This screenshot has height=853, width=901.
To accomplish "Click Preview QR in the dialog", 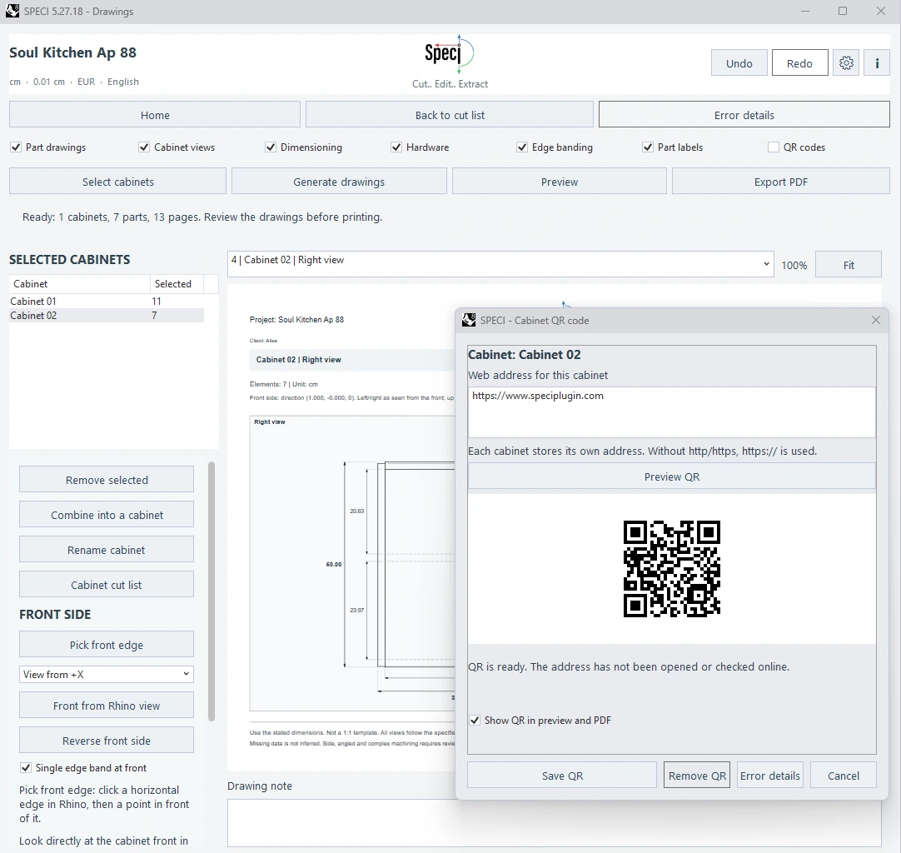I will tap(672, 476).
